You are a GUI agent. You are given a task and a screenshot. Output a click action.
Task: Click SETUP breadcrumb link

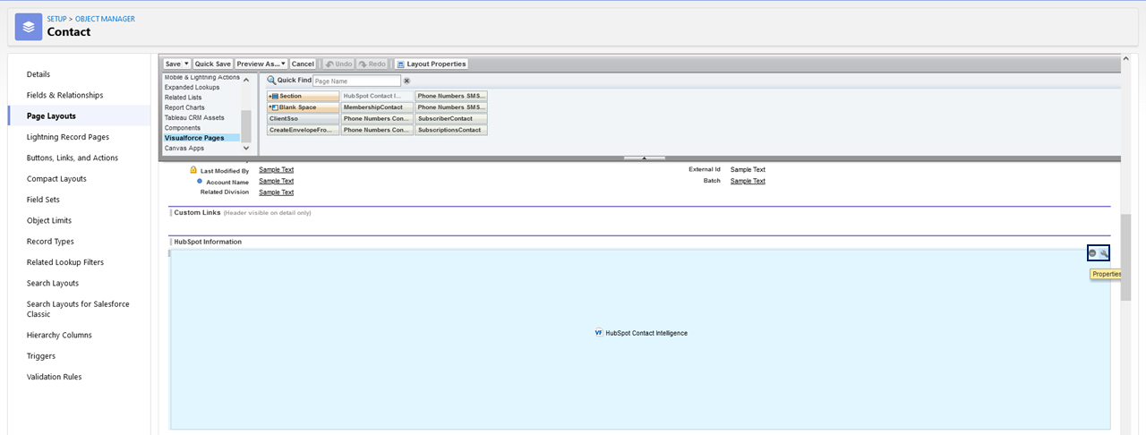57,19
